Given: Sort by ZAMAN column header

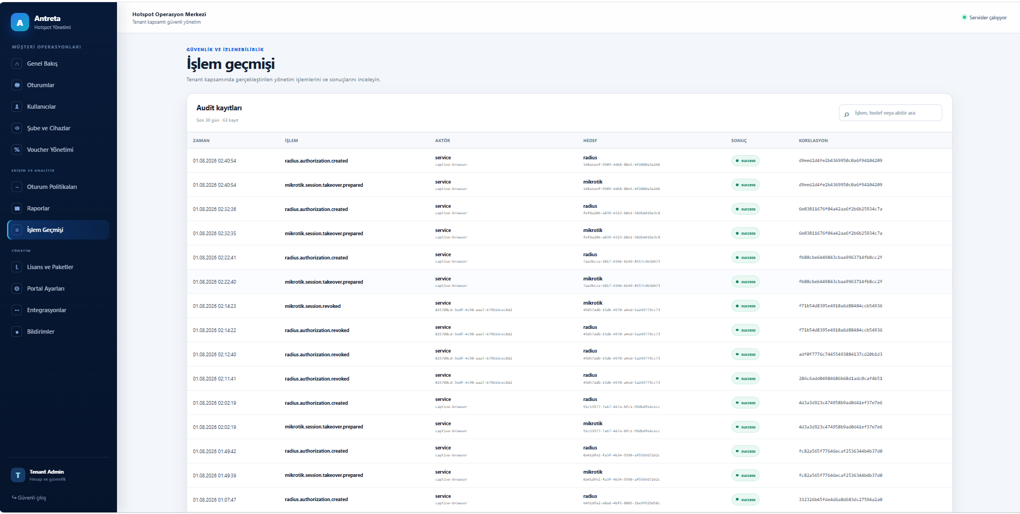Looking at the screenshot, I should tap(201, 140).
